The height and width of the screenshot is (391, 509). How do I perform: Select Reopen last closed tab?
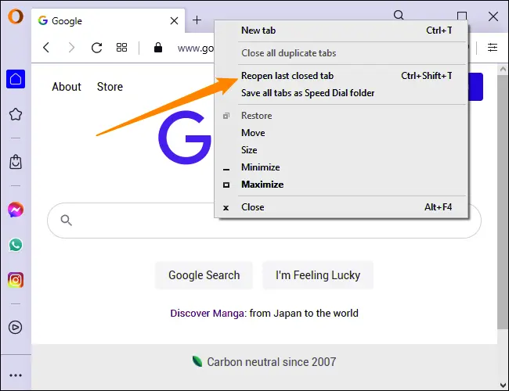[341, 76]
